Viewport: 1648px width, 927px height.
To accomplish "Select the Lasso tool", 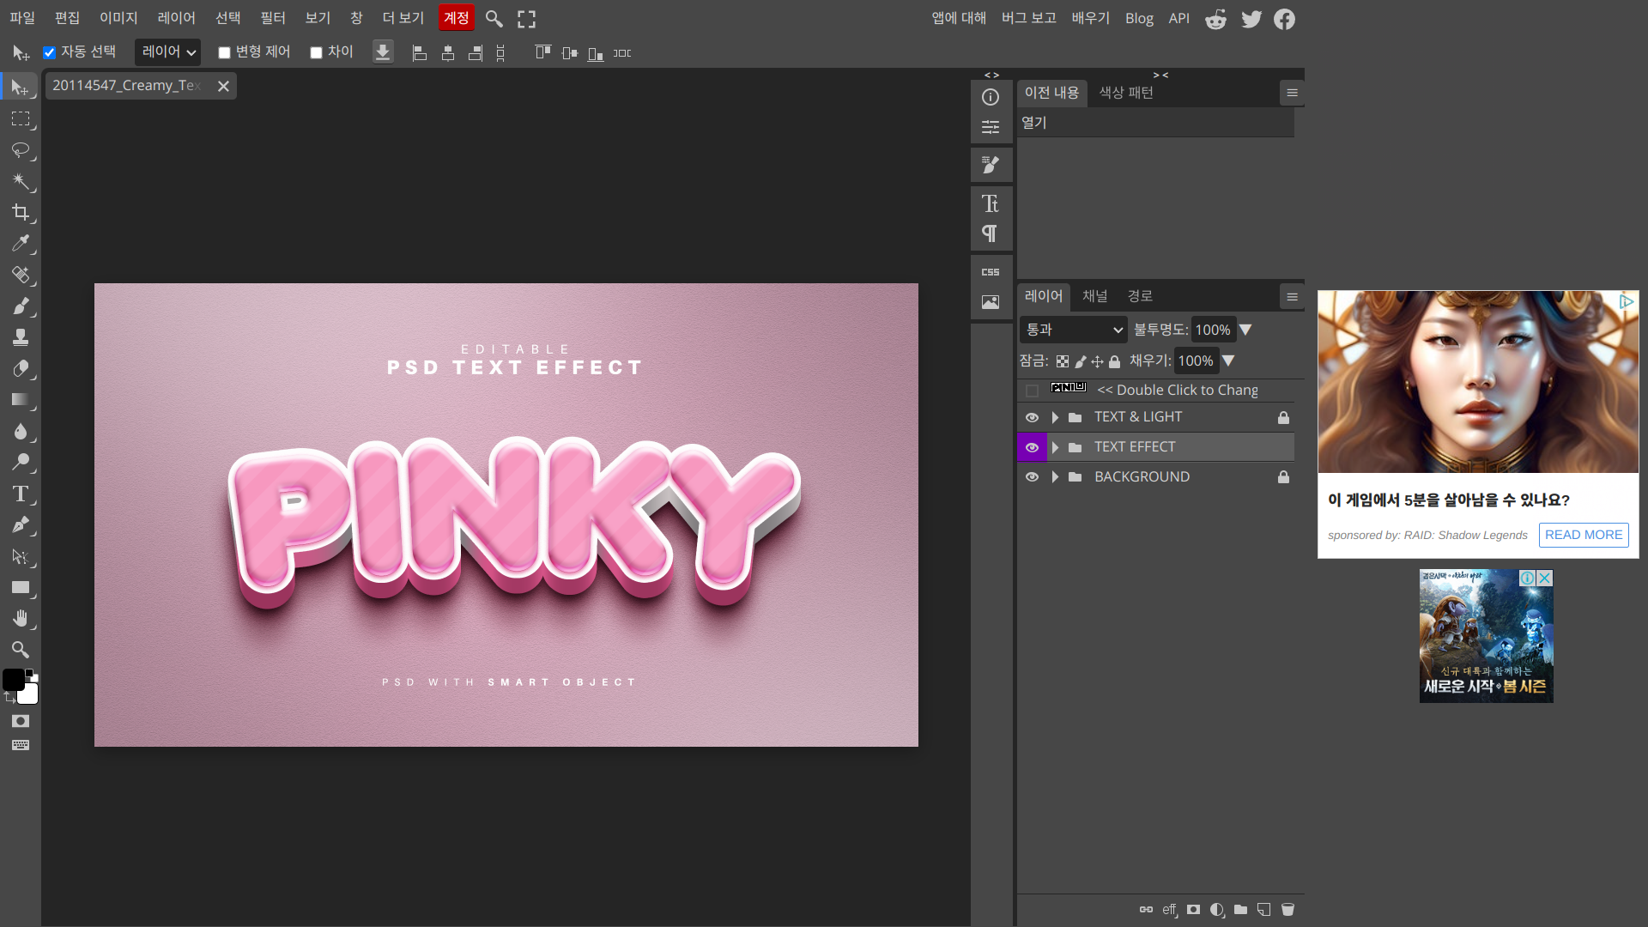I will coord(21,150).
